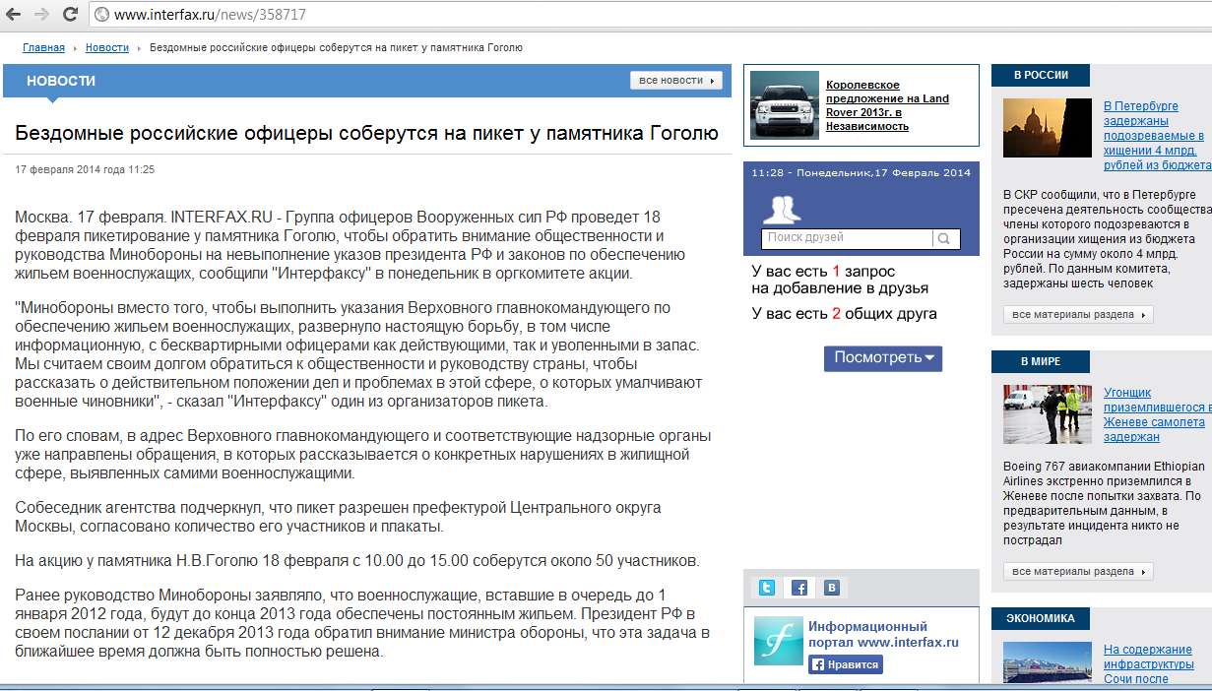Click in the 'Поиск друзей' search field

tap(847, 238)
